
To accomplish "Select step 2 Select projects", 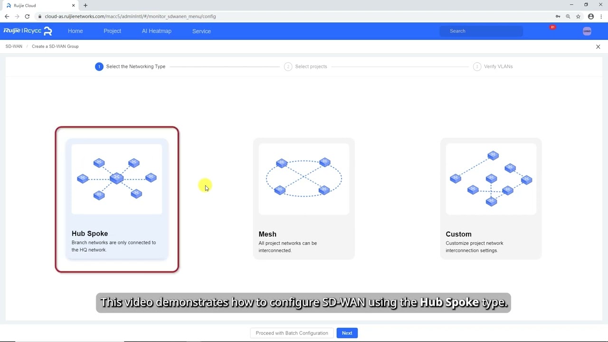I will click(305, 66).
